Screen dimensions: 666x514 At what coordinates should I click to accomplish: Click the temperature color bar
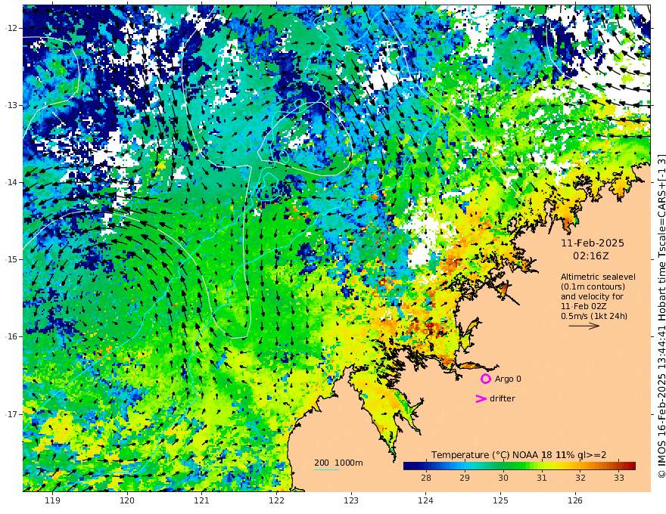519,466
